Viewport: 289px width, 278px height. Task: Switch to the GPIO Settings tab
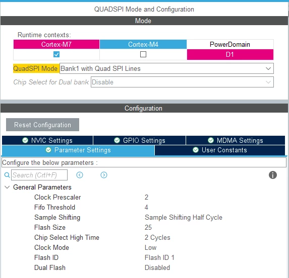140,140
